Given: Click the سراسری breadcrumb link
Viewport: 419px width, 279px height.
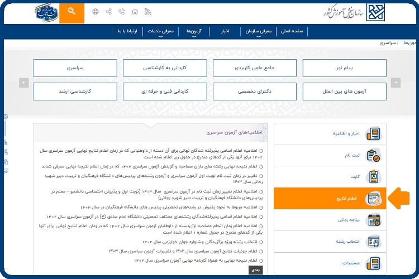Looking at the screenshot, I should [388, 43].
